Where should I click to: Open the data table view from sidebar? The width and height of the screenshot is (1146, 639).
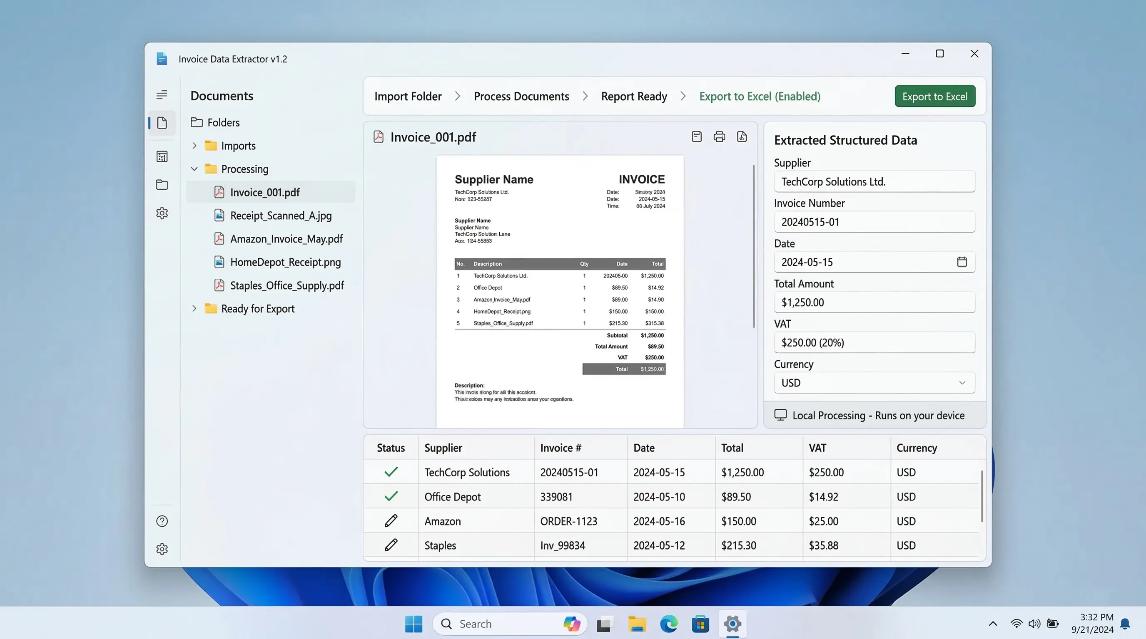click(162, 156)
